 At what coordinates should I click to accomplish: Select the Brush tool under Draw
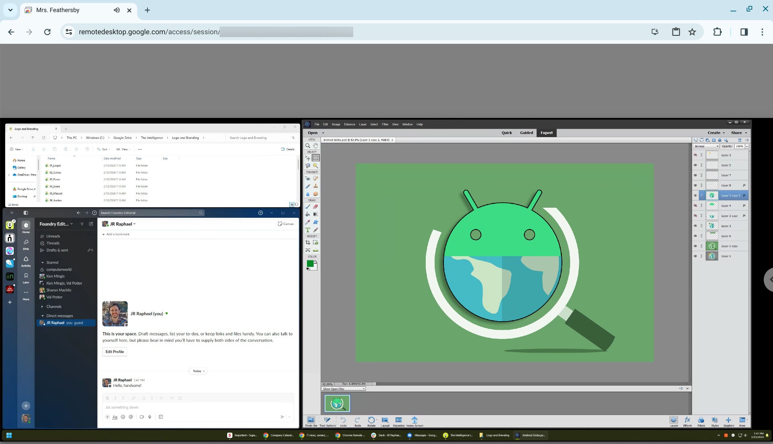(308, 207)
